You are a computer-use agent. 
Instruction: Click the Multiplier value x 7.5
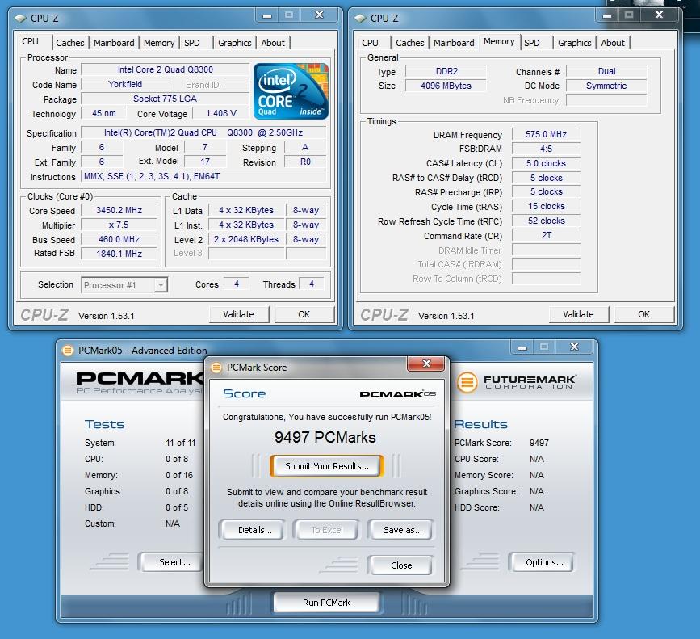pos(119,225)
